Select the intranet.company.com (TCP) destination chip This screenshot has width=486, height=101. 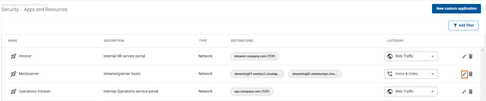255,56
